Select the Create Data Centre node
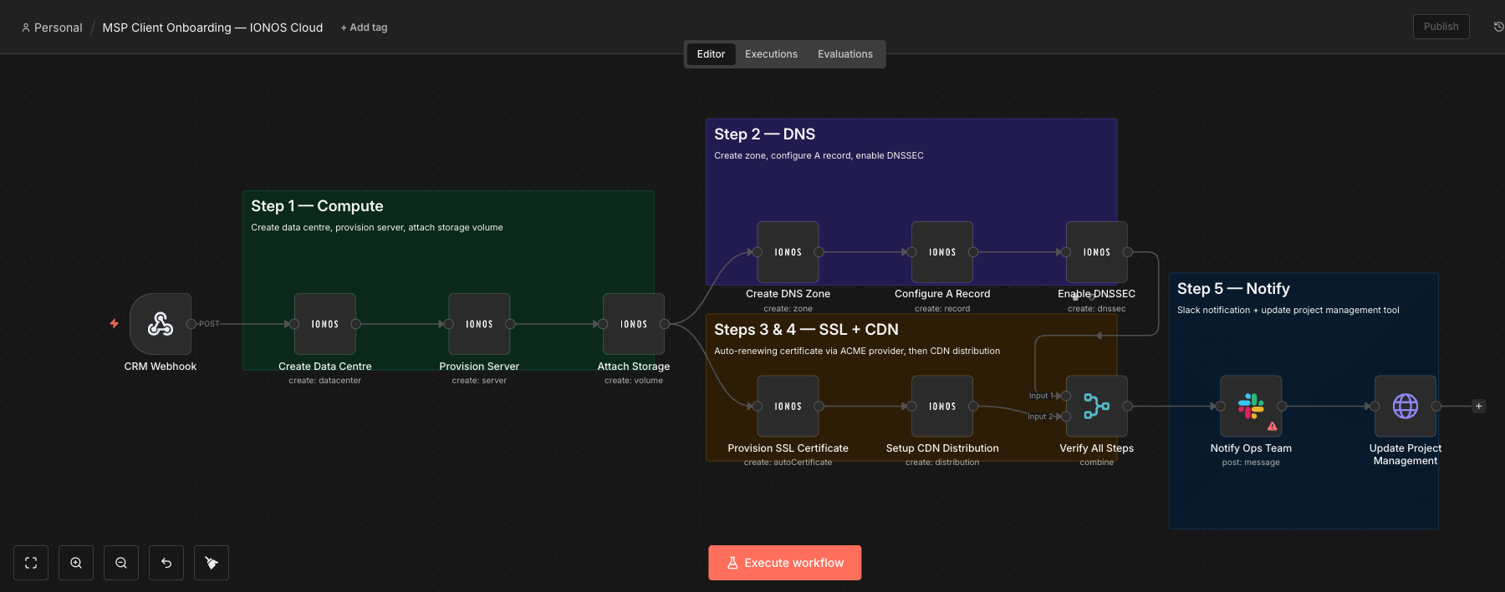1505x592 pixels. click(325, 324)
